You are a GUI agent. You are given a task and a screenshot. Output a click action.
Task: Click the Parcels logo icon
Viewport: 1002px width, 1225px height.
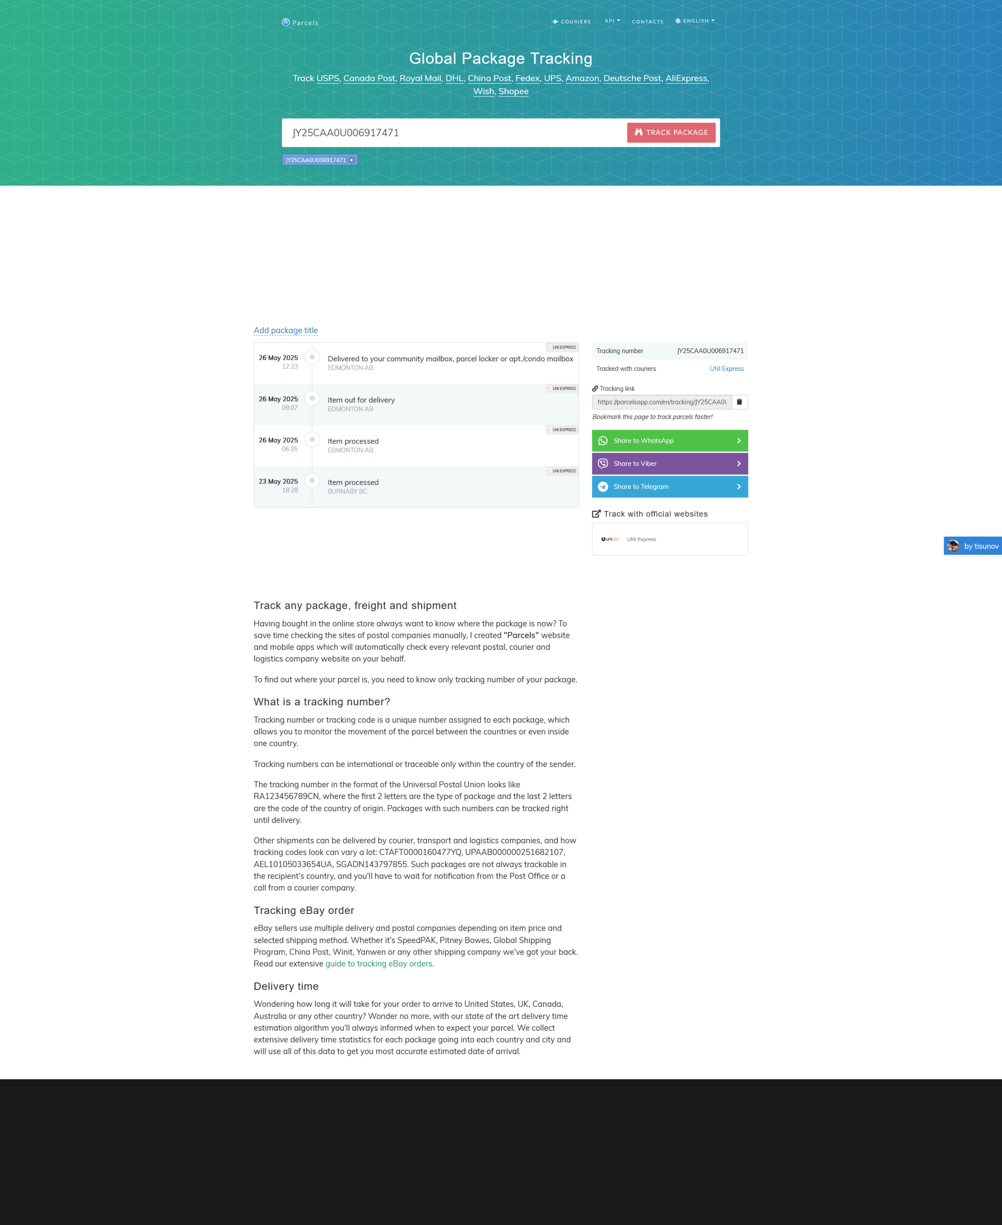(286, 22)
